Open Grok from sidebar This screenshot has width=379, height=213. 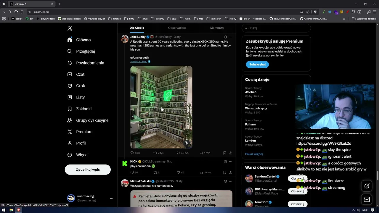[x=76, y=86]
